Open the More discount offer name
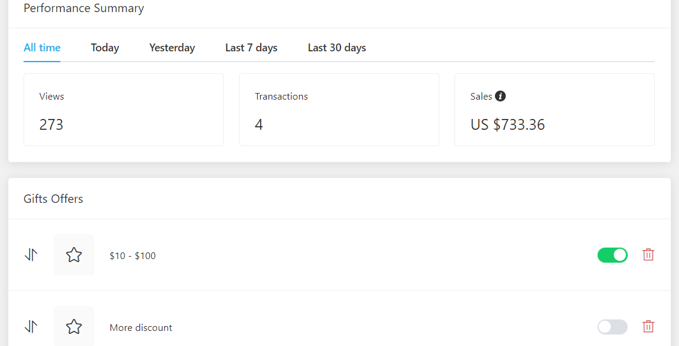Viewport: 679px width, 346px height. click(x=141, y=328)
